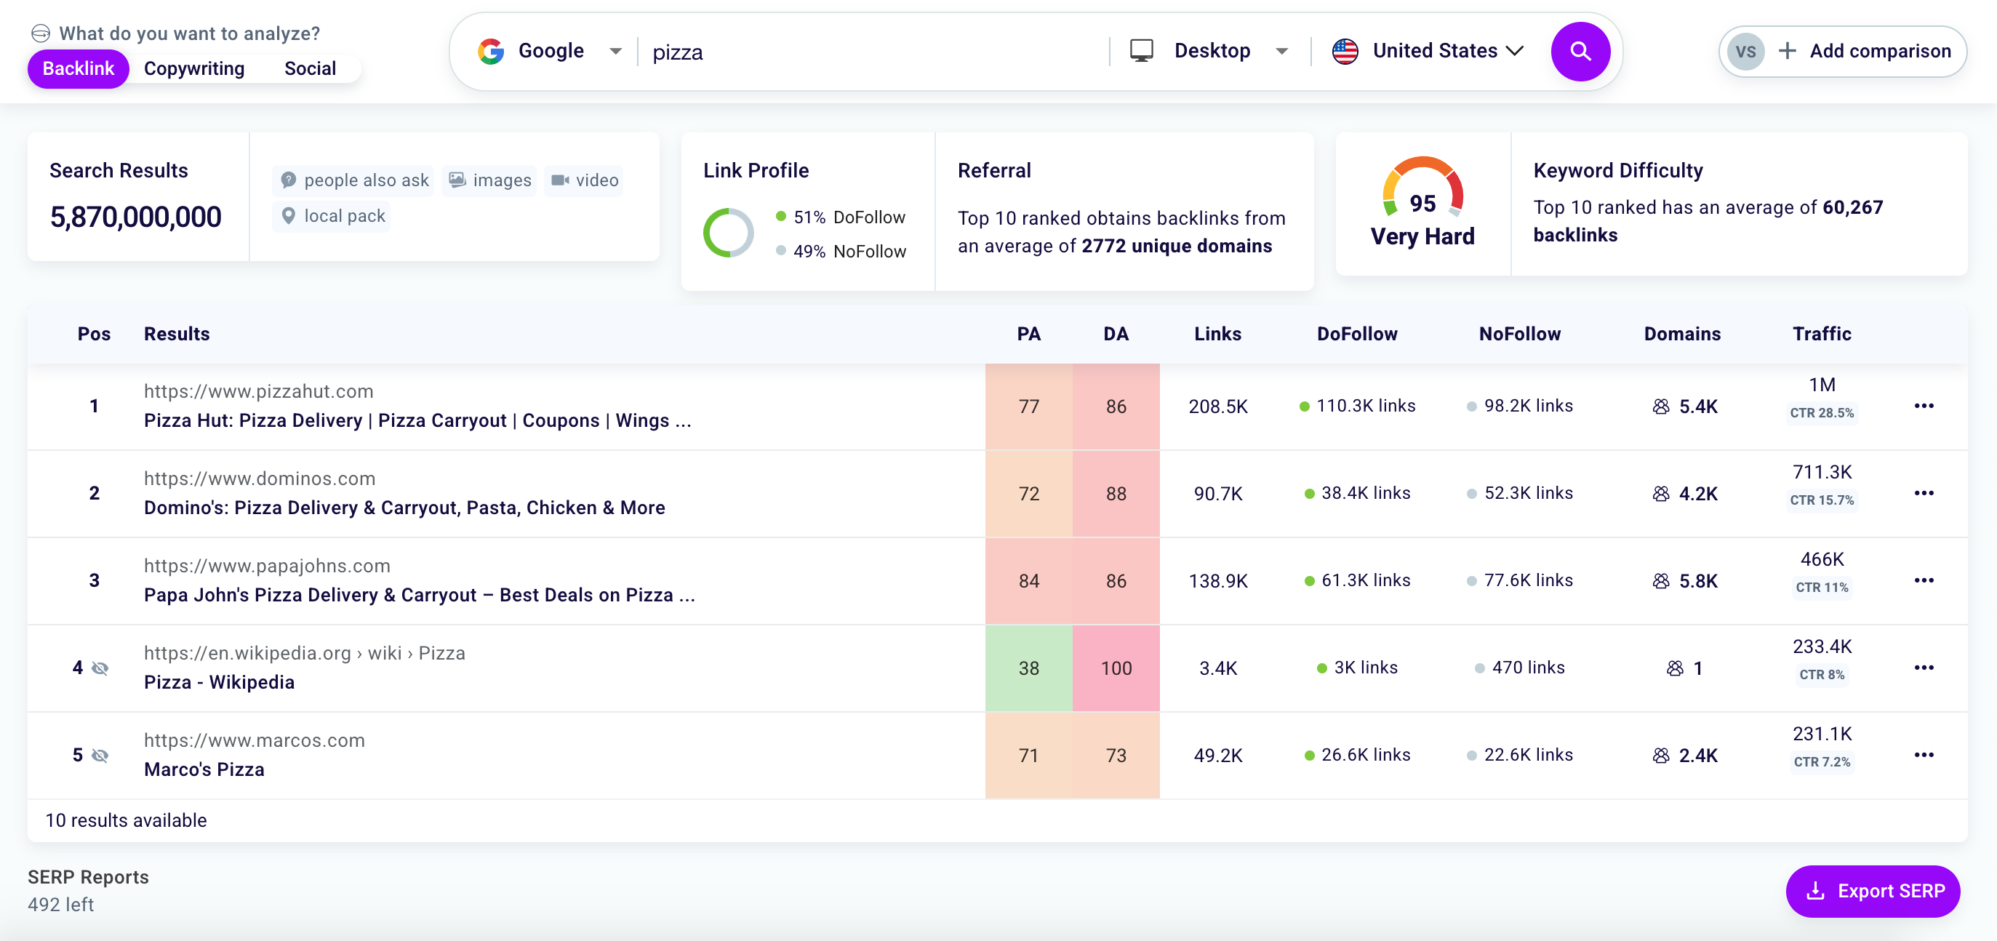This screenshot has height=941, width=1997.
Task: Open the United States country dropdown
Action: pyautogui.click(x=1427, y=51)
